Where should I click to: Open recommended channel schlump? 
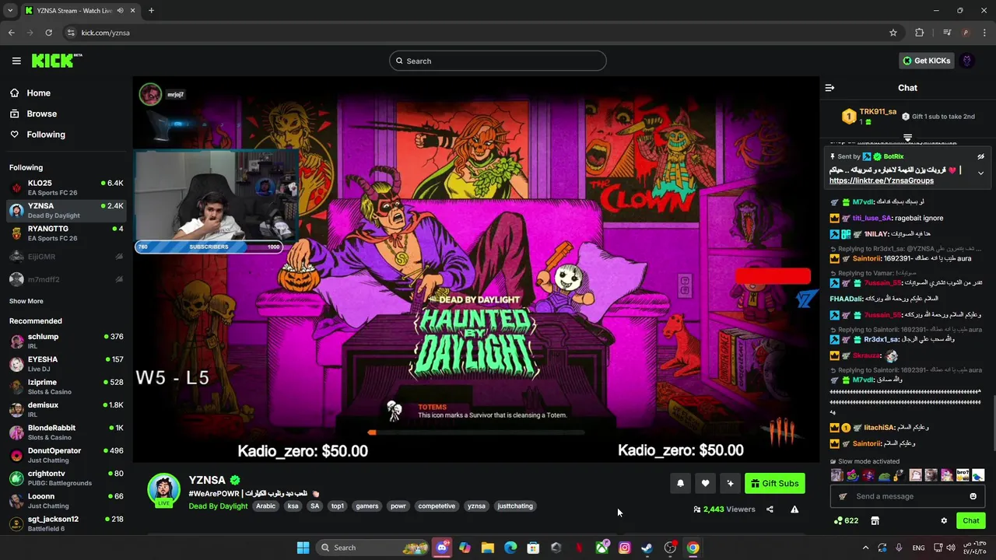click(x=66, y=341)
